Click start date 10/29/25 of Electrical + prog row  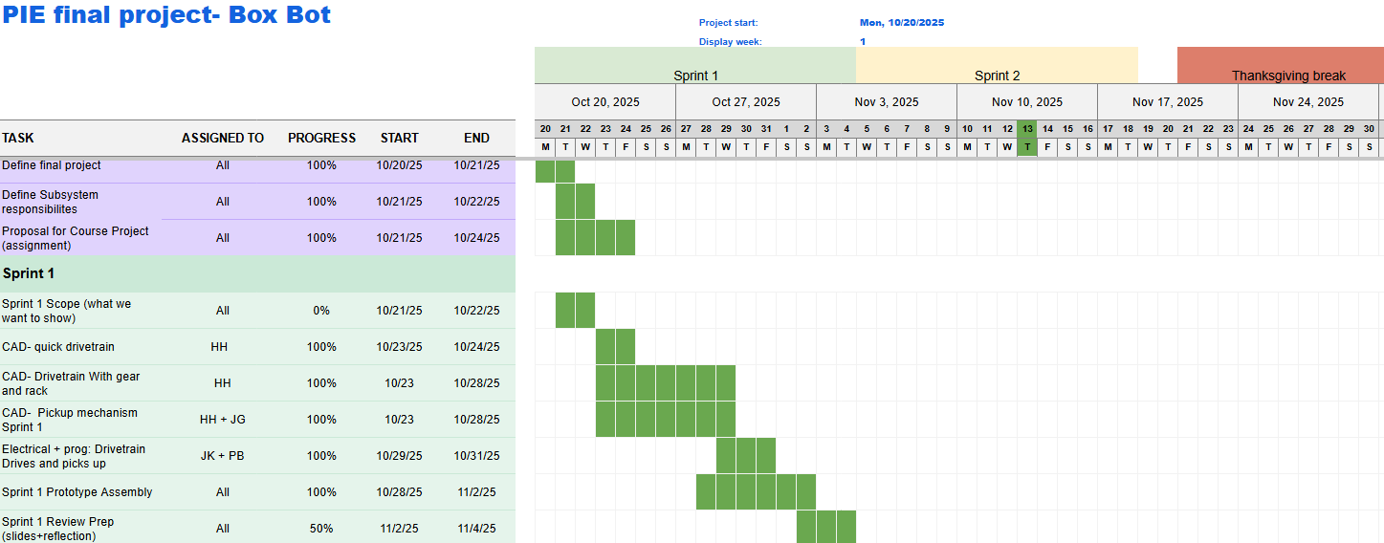pyautogui.click(x=399, y=456)
